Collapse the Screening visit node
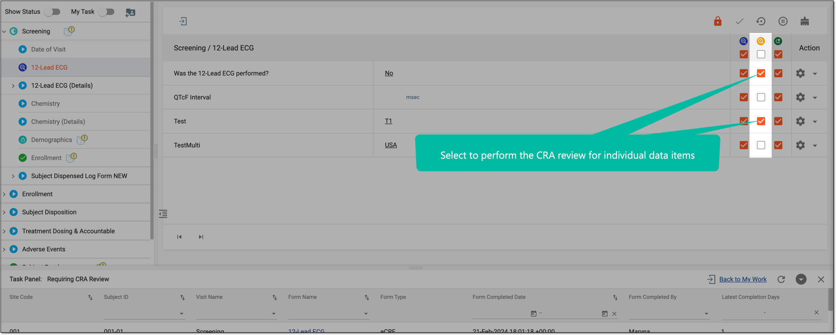The width and height of the screenshot is (836, 335). pyautogui.click(x=4, y=31)
